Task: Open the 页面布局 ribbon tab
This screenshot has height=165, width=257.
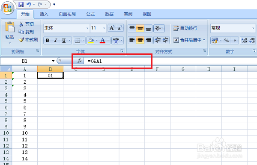Action: (x=67, y=14)
